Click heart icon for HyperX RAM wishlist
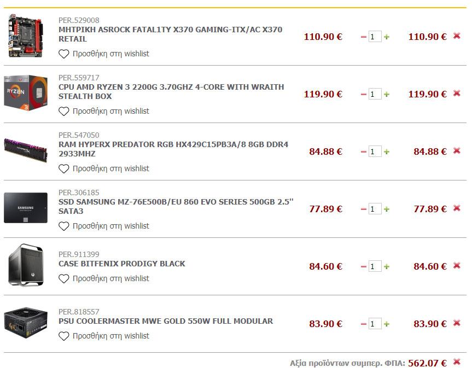 coord(64,168)
